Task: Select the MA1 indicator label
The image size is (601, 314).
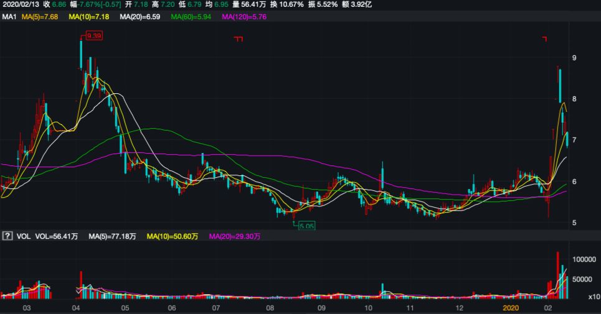Action: 9,16
